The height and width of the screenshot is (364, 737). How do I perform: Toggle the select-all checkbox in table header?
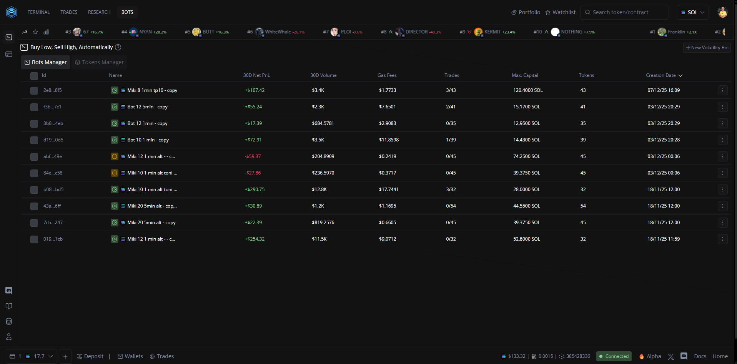34,76
